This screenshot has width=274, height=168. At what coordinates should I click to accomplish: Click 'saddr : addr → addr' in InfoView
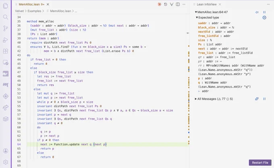214,23
